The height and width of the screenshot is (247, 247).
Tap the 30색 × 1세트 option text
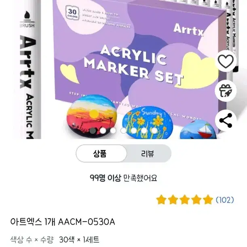(x=79, y=240)
